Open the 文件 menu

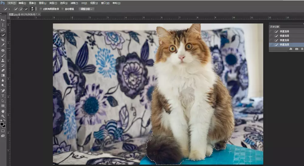pyautogui.click(x=12, y=2)
